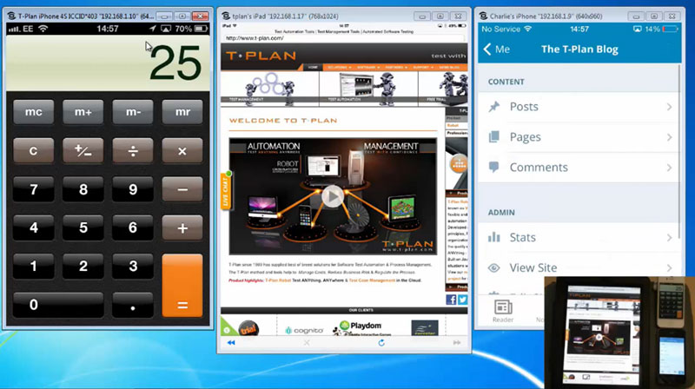Open Pages in The T-Plan Blog
The width and height of the screenshot is (695, 389).
click(x=579, y=137)
